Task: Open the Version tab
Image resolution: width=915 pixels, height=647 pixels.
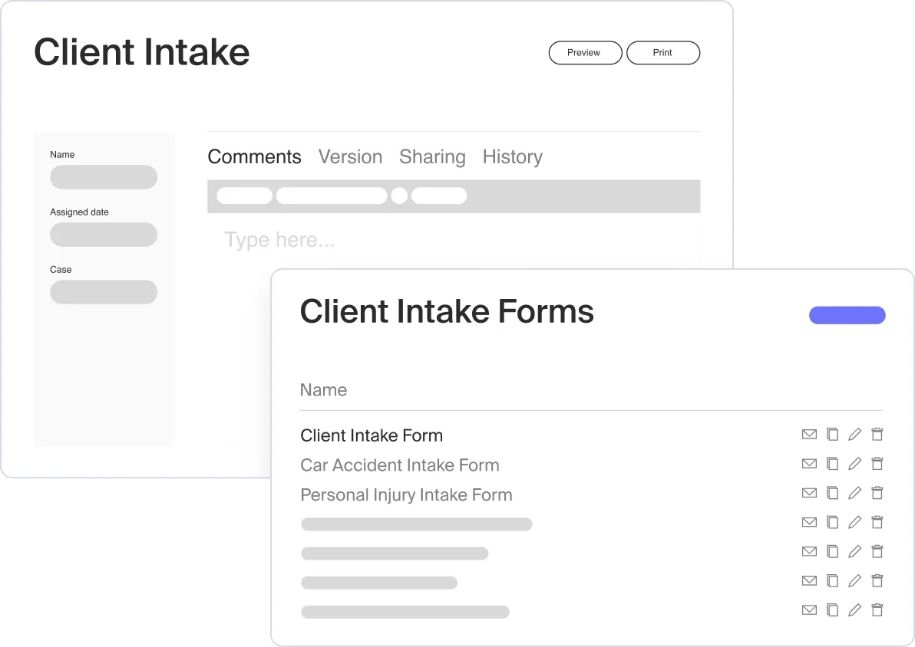Action: point(350,157)
